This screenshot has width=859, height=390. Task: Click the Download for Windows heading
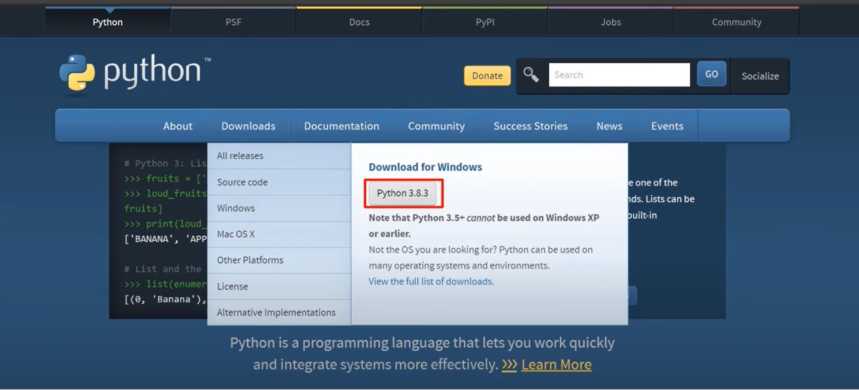tap(426, 167)
